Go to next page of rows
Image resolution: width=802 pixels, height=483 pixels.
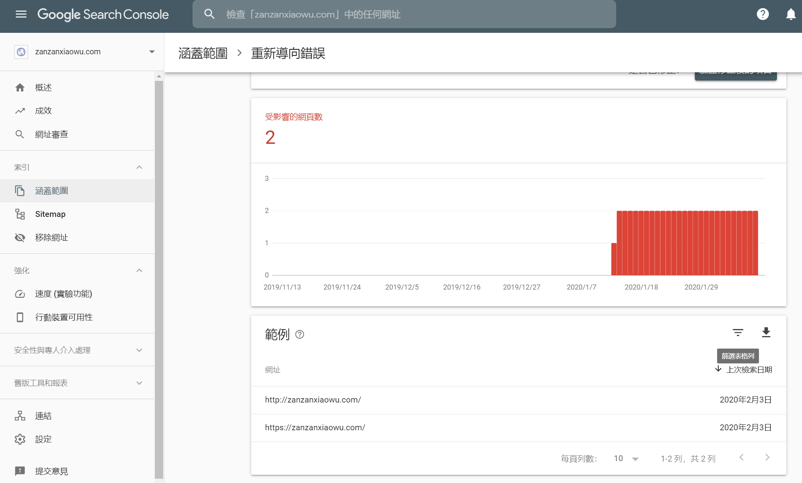click(767, 458)
